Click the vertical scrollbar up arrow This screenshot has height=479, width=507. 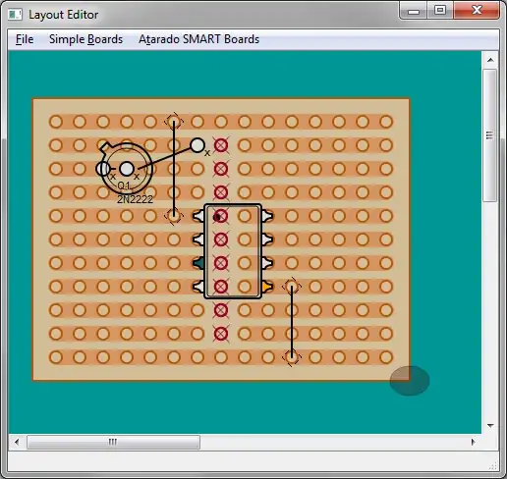click(490, 60)
